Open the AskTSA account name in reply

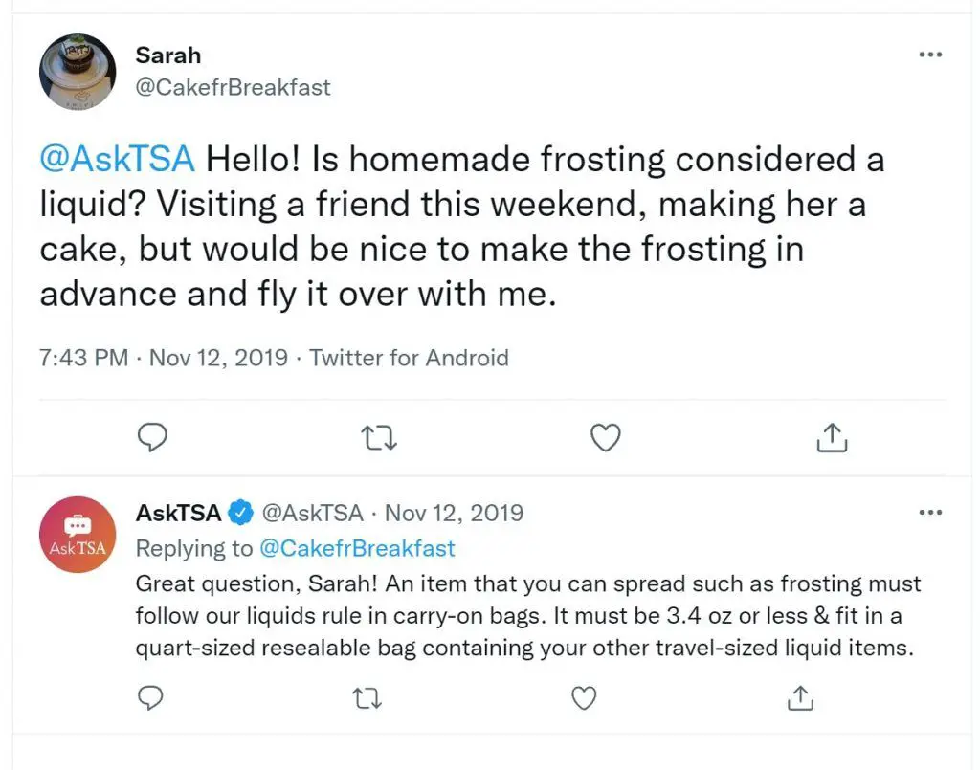point(178,513)
